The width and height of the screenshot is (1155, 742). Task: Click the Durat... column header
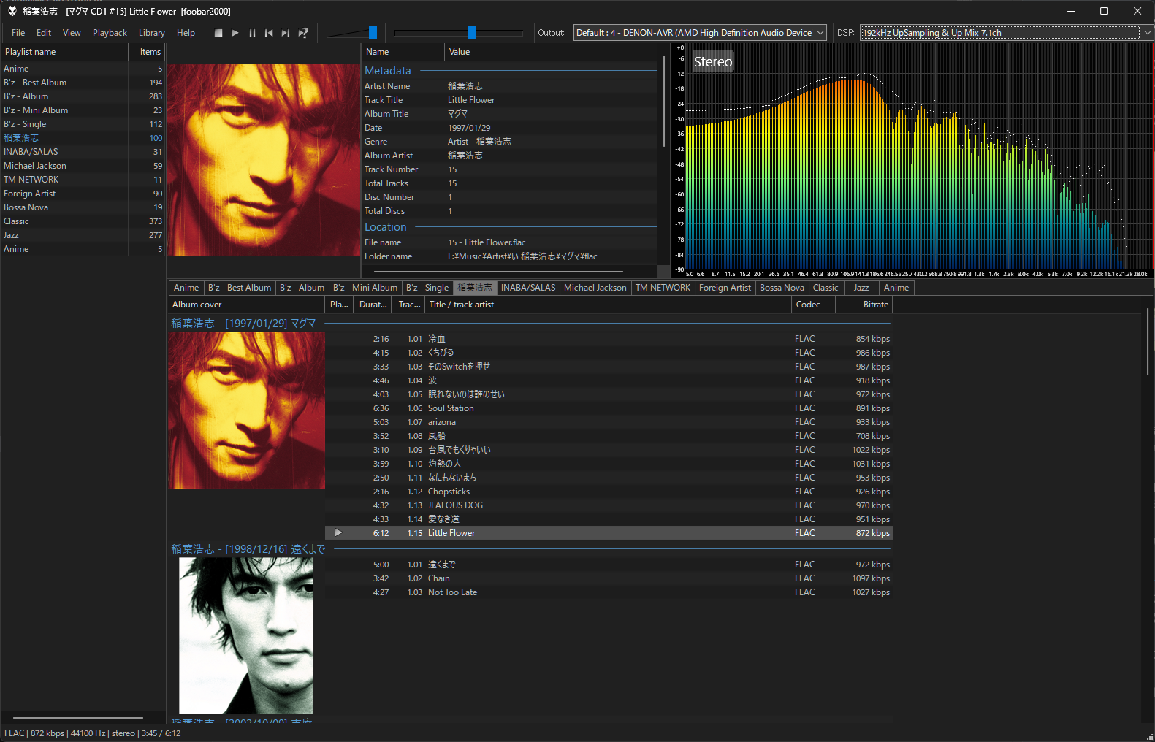click(373, 305)
